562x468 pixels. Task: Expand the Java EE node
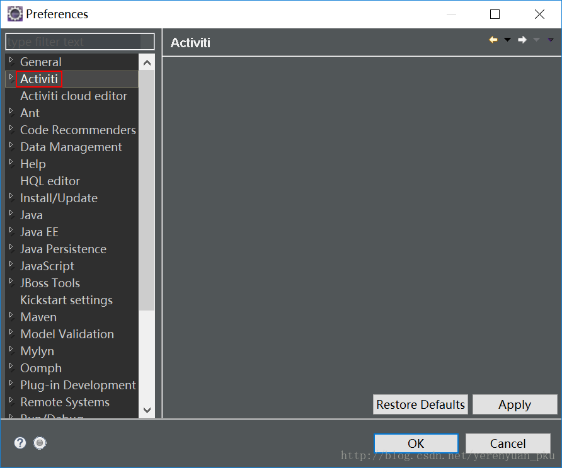(11, 230)
